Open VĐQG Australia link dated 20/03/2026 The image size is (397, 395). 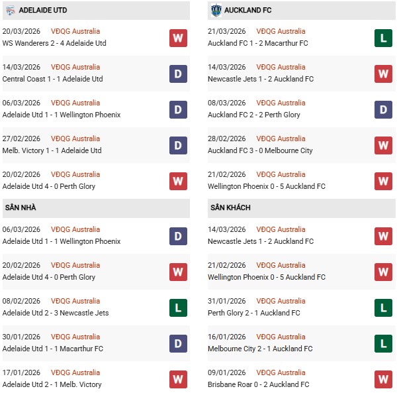coord(76,31)
